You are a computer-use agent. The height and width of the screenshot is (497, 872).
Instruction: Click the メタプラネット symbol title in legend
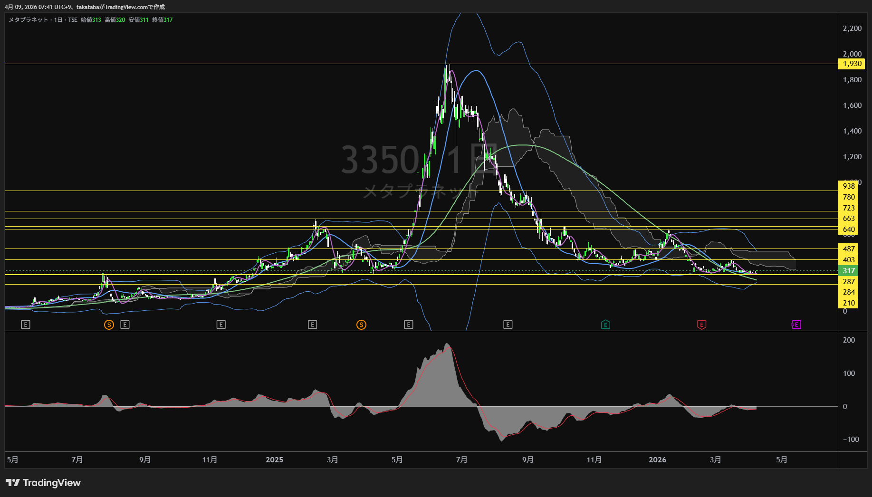click(x=29, y=20)
